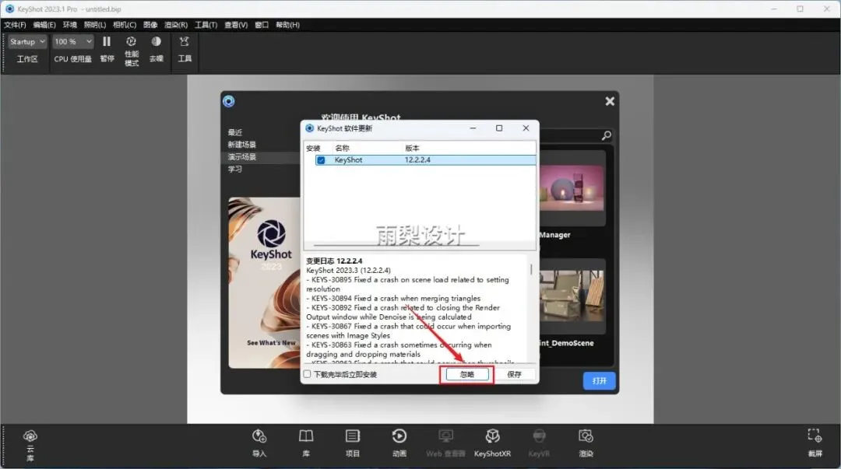
Task: Pause rendering with the pause icon
Action: 107,42
